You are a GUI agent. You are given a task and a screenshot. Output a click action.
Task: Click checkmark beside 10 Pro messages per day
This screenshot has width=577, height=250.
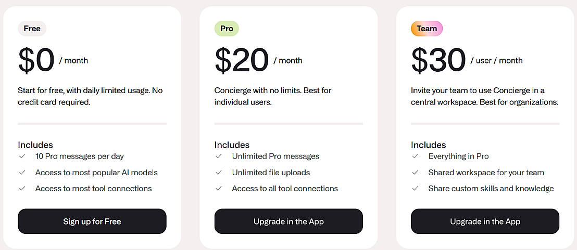(x=22, y=156)
